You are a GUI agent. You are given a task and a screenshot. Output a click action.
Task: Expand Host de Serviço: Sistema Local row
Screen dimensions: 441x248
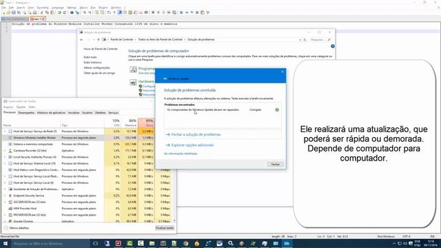tap(5, 163)
